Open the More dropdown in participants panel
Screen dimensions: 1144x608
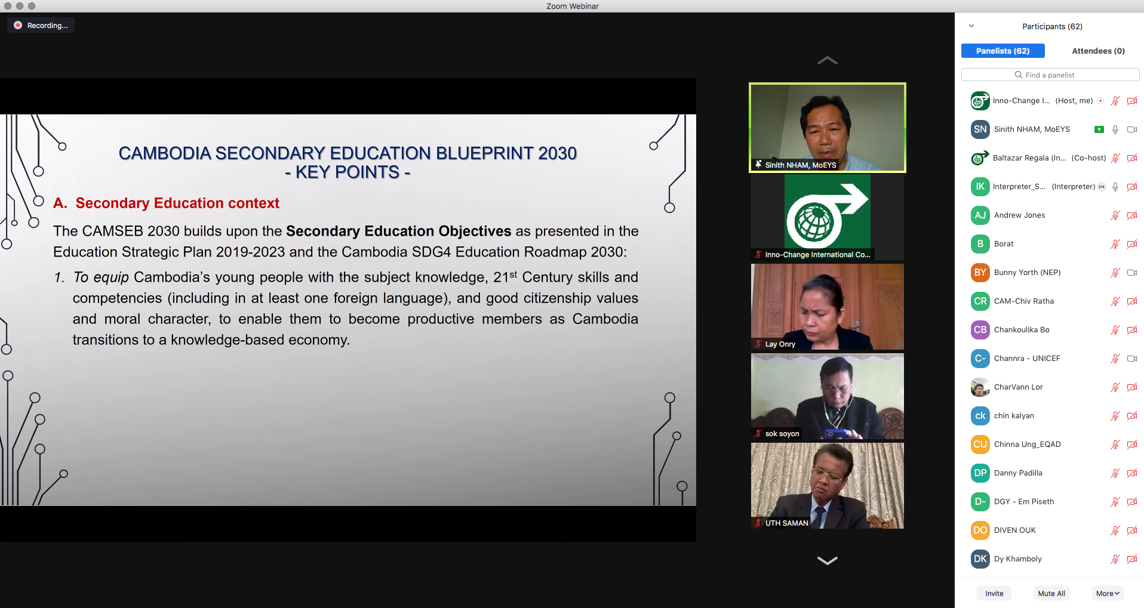(1108, 593)
